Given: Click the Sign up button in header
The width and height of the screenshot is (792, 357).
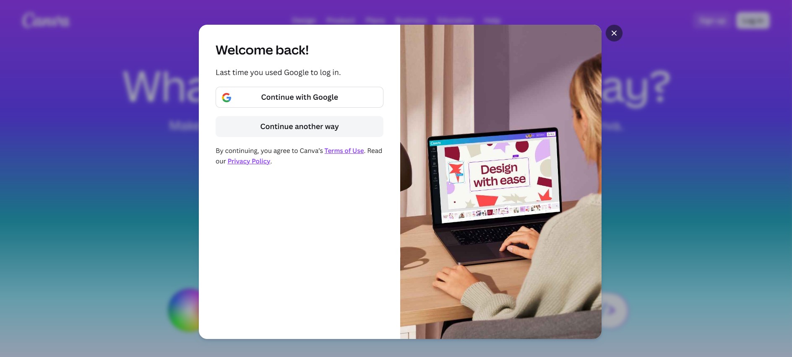Looking at the screenshot, I should [x=712, y=21].
